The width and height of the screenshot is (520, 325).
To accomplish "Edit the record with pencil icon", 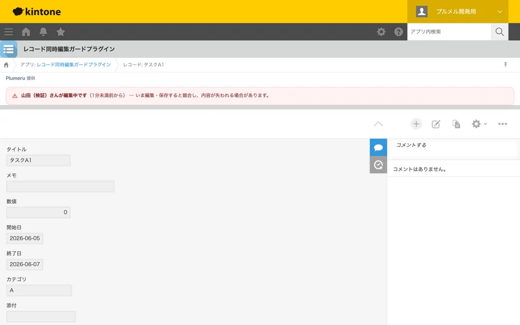I will click(x=436, y=124).
